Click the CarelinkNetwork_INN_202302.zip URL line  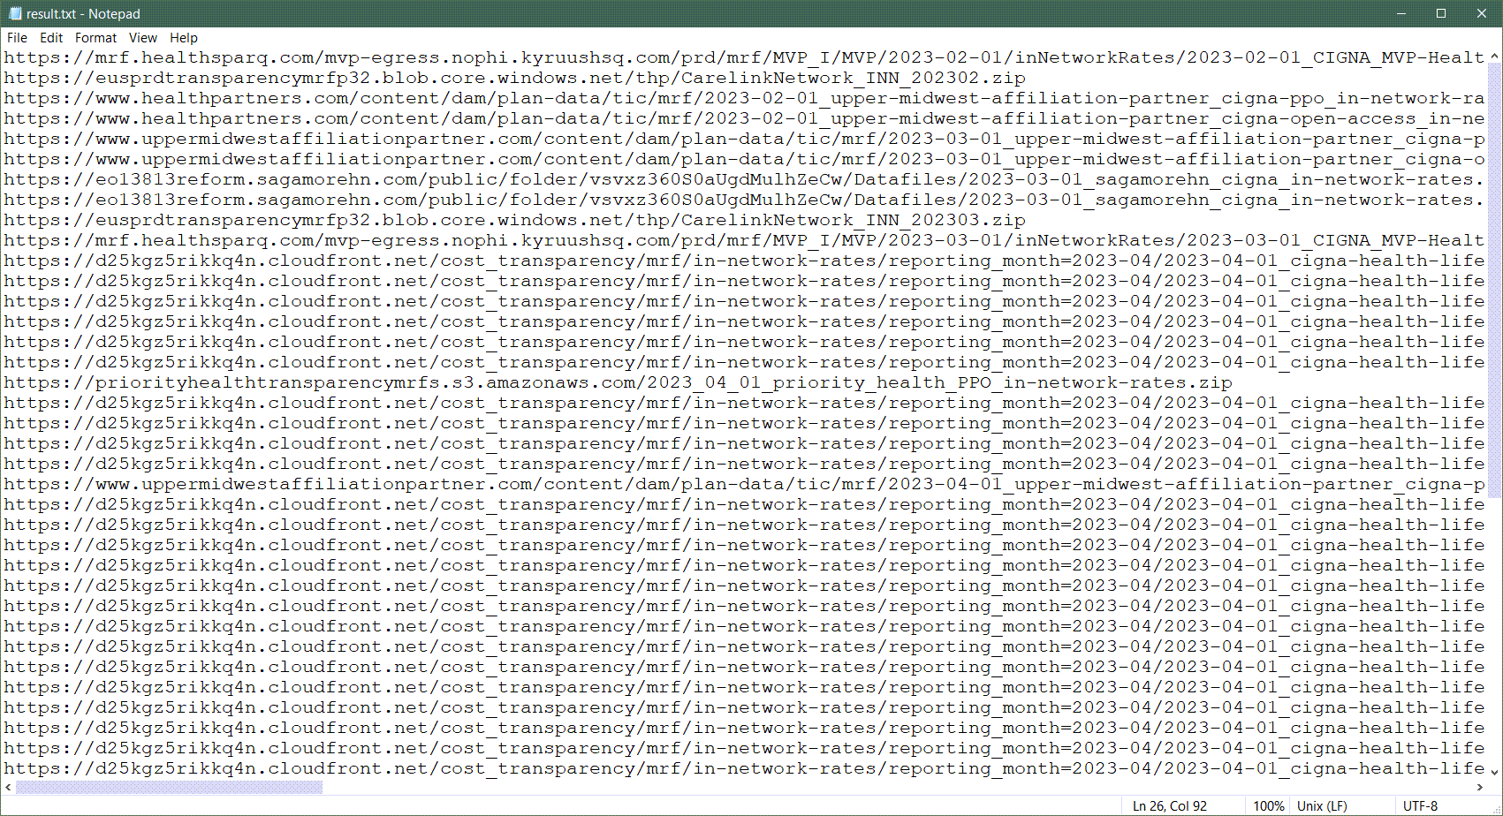click(x=514, y=78)
